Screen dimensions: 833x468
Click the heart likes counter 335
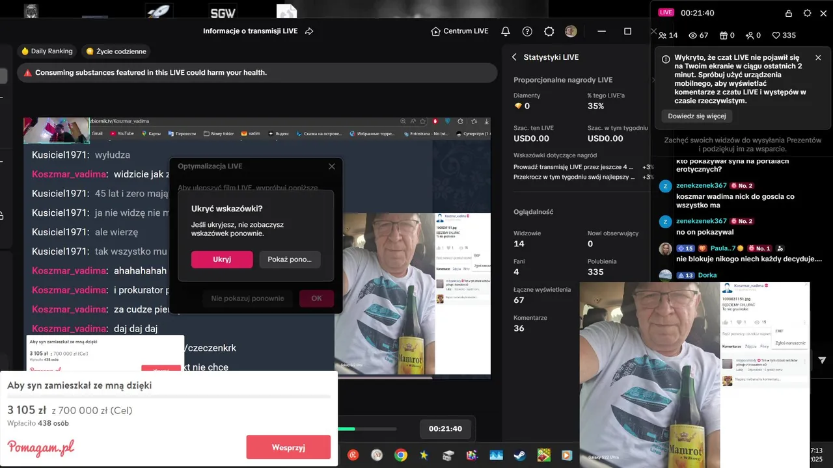click(784, 36)
